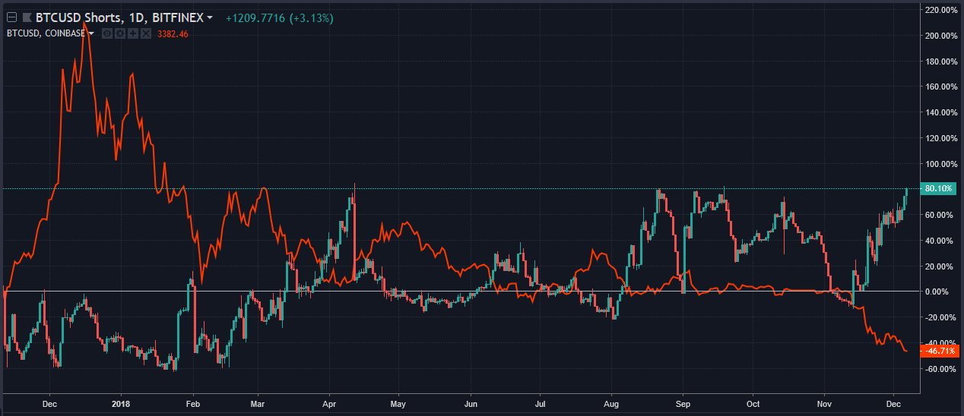This screenshot has height=416, width=964.
Task: Click the Feb label on the time axis
Action: click(x=192, y=405)
